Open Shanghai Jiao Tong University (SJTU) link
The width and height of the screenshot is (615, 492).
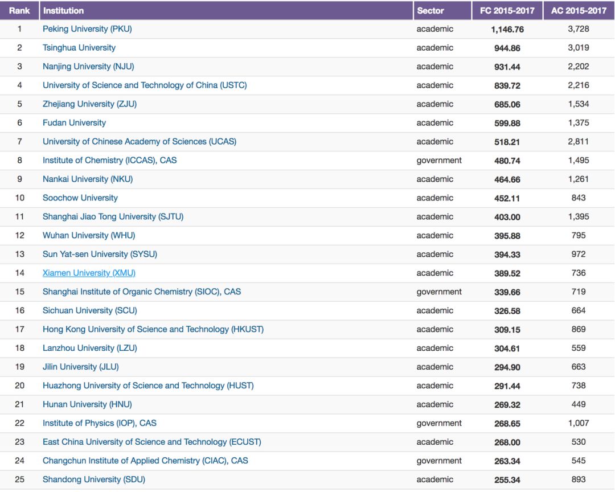[113, 217]
